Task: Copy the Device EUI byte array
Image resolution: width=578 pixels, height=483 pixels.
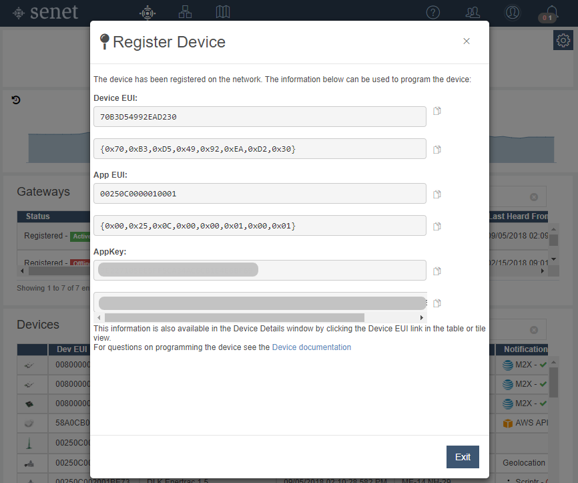Action: pyautogui.click(x=437, y=150)
